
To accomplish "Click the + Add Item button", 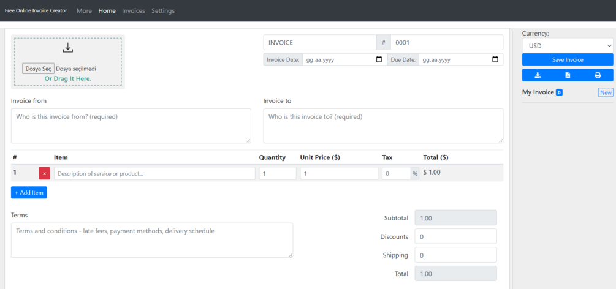I will click(x=29, y=192).
